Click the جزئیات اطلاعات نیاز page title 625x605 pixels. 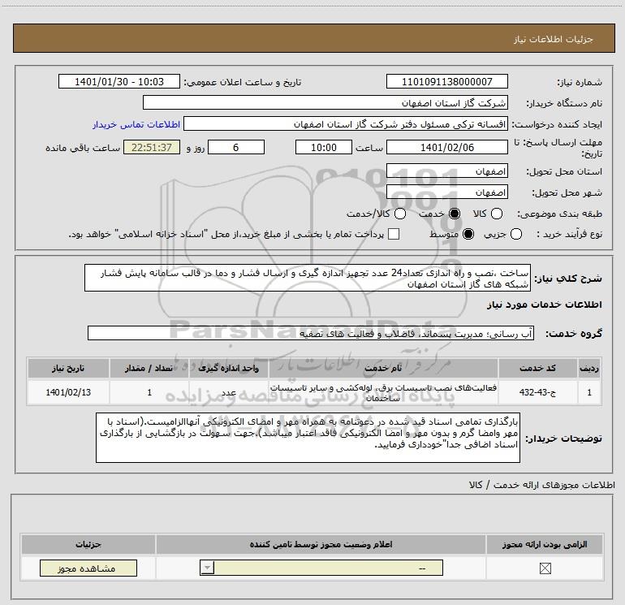pyautogui.click(x=554, y=39)
